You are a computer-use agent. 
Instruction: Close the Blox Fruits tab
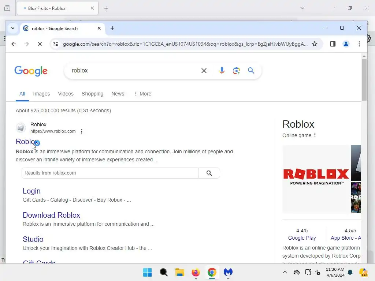click(92, 8)
